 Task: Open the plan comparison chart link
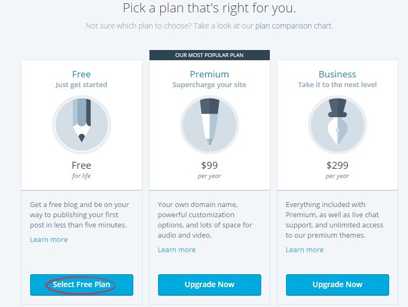tap(294, 26)
